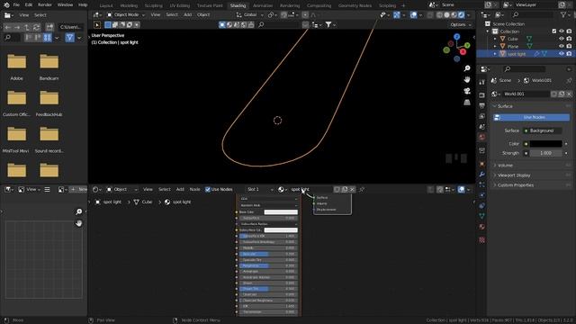Toggle the Use Nodes checkbox in node editor
576x324 pixels.
(x=208, y=189)
